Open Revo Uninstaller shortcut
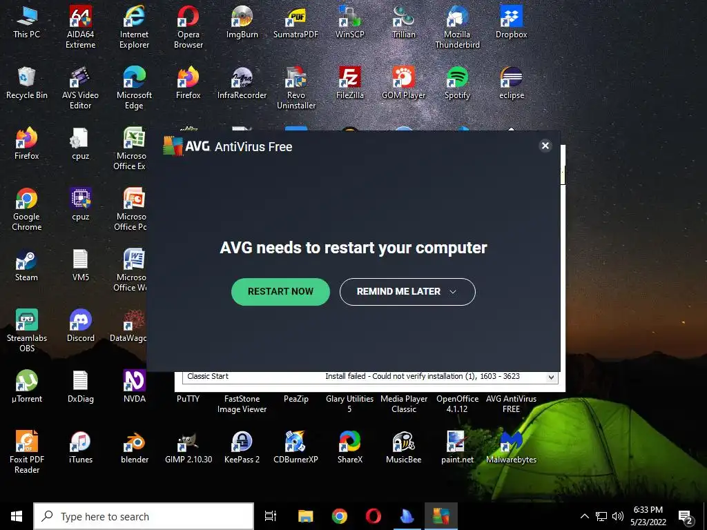Viewport: 707px width, 530px height. click(296, 88)
